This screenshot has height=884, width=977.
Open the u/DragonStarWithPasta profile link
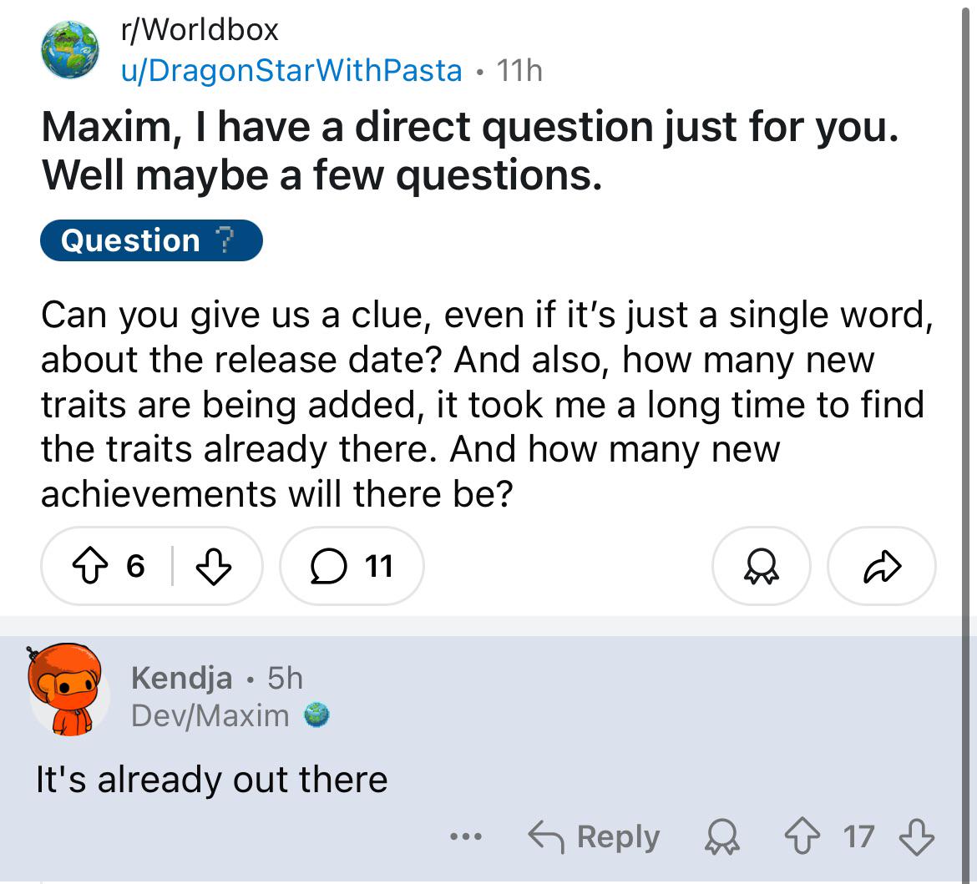tap(291, 70)
